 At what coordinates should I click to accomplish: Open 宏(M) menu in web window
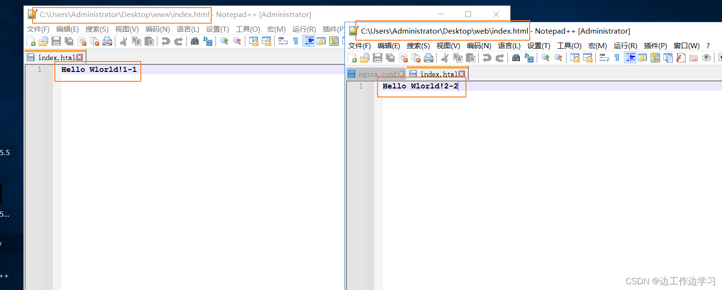[x=598, y=46]
